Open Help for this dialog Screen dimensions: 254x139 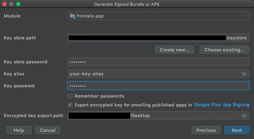[19, 130]
